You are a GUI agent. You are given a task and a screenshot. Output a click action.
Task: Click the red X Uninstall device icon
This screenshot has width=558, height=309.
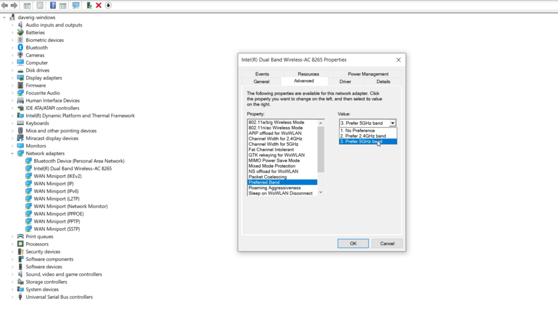click(99, 5)
